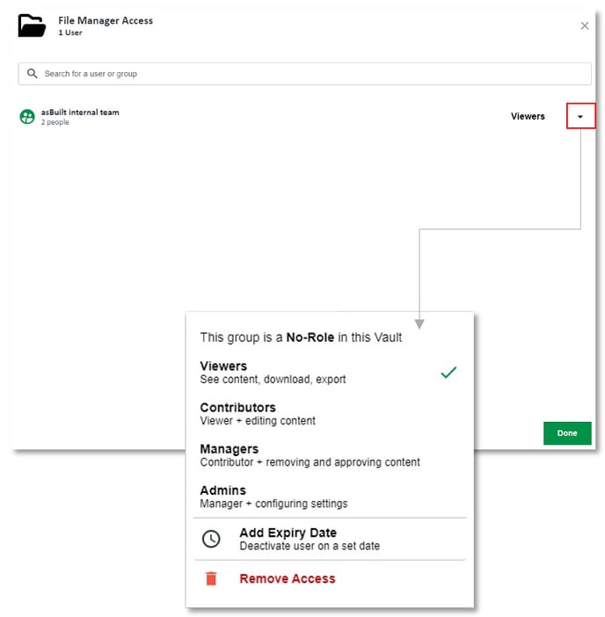Confirm with the Done button
Screen dimensions: 605x617
pyautogui.click(x=567, y=432)
